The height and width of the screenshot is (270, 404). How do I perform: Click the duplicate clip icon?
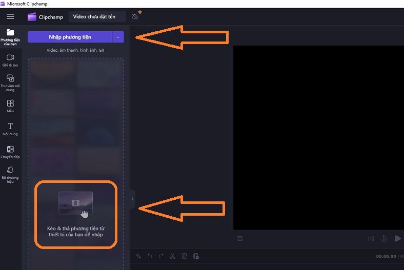[x=196, y=256]
